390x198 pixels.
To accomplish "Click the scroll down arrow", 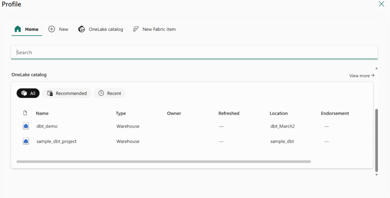I will point(377,175).
